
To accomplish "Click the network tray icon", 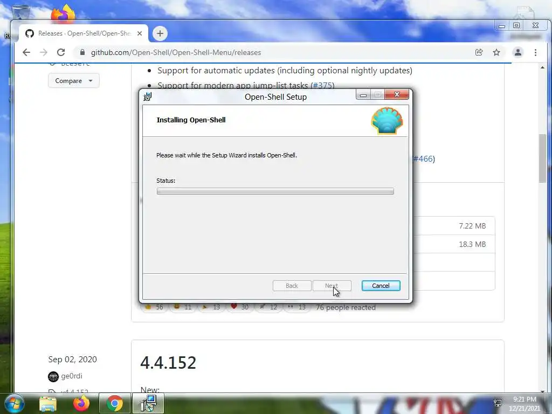I will (x=498, y=403).
